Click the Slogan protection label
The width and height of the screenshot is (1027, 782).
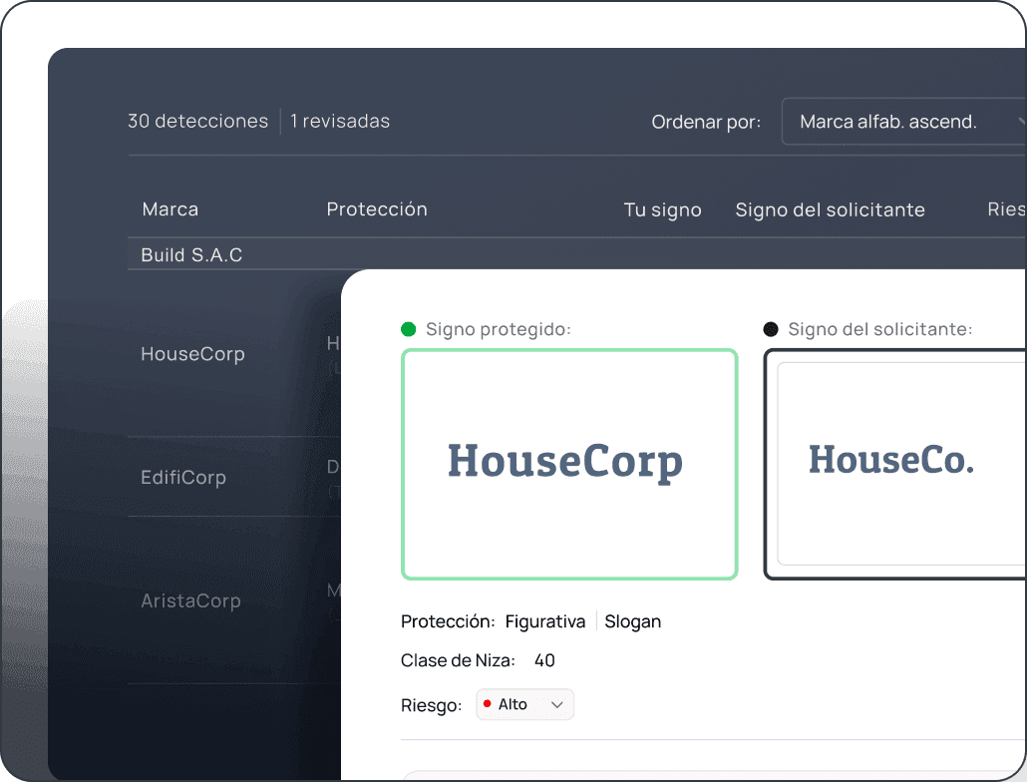tap(633, 620)
